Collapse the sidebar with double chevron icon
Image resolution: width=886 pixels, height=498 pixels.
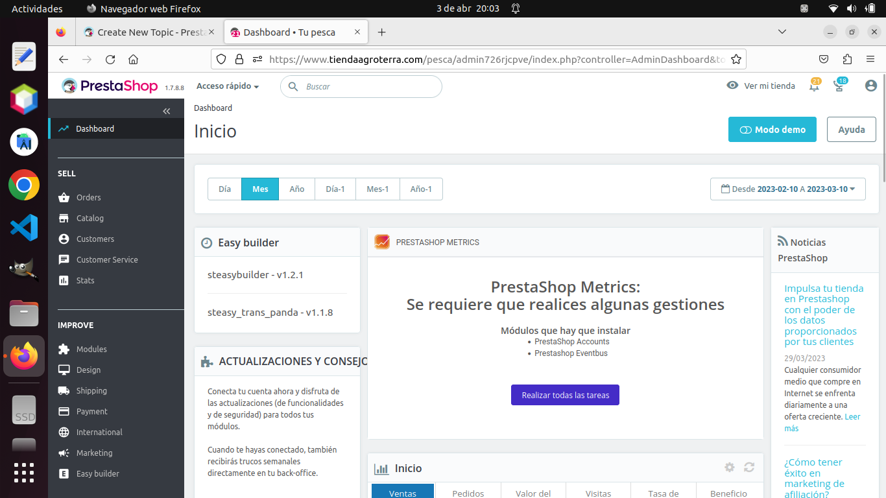[x=167, y=111]
